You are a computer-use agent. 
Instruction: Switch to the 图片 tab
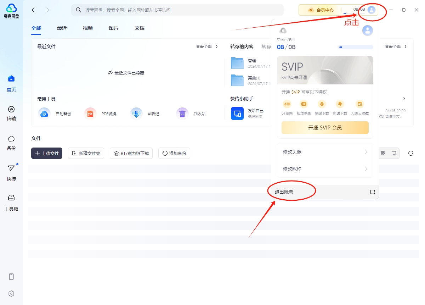114,28
